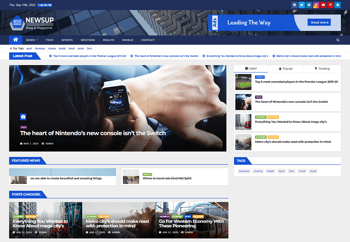Click the Sport tag in Tags widget
This screenshot has width=350, height=242.
coord(281,171)
